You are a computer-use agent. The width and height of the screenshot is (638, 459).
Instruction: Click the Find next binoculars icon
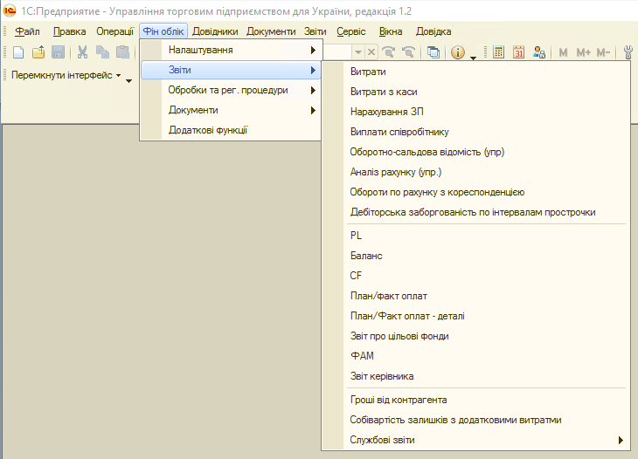pyautogui.click(x=389, y=52)
